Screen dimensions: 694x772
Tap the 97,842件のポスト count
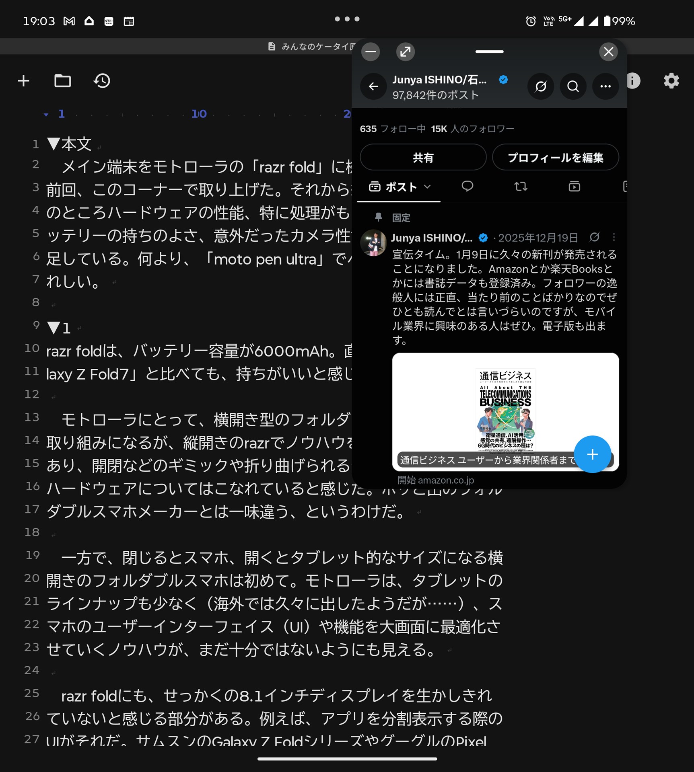[x=436, y=95]
